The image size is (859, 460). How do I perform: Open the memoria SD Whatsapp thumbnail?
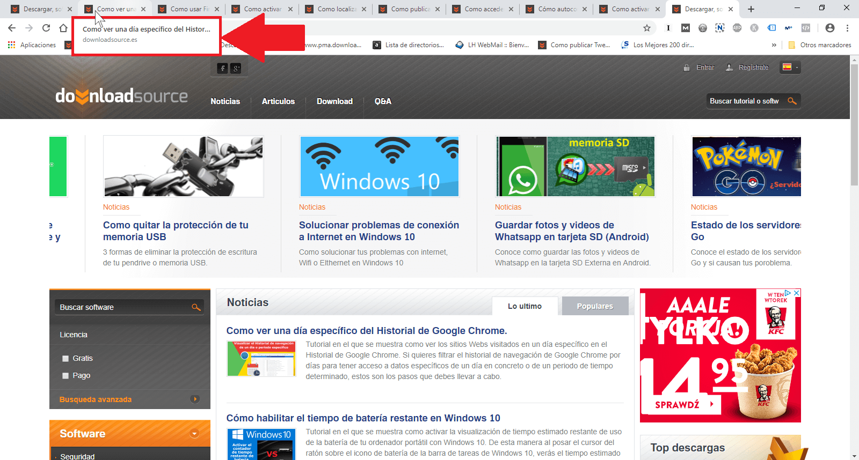click(576, 166)
